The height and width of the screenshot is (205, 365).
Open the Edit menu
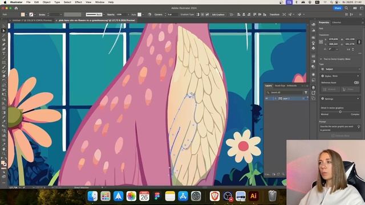coord(36,2)
